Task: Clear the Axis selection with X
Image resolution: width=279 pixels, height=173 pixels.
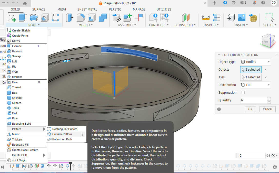Action: point(266,77)
